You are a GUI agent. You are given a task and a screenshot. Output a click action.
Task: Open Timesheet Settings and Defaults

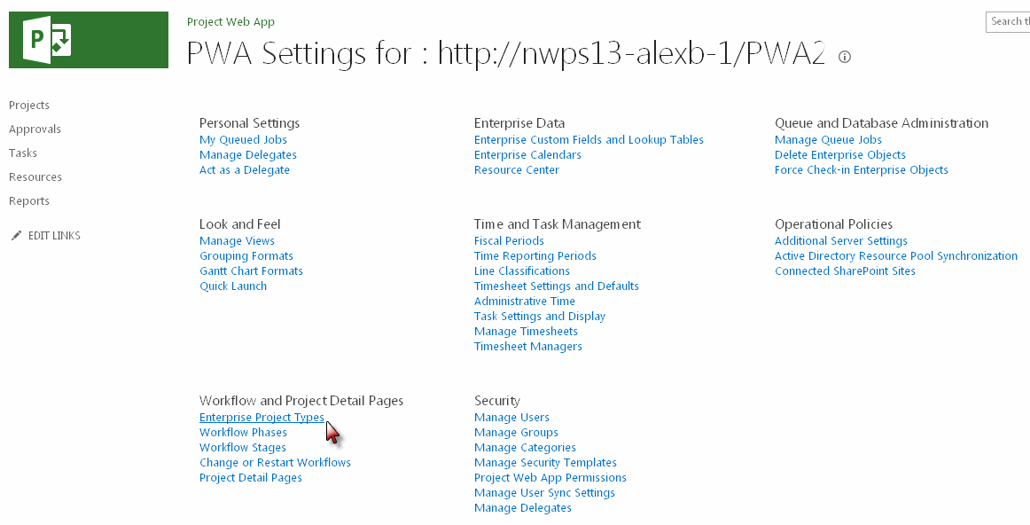click(x=556, y=286)
